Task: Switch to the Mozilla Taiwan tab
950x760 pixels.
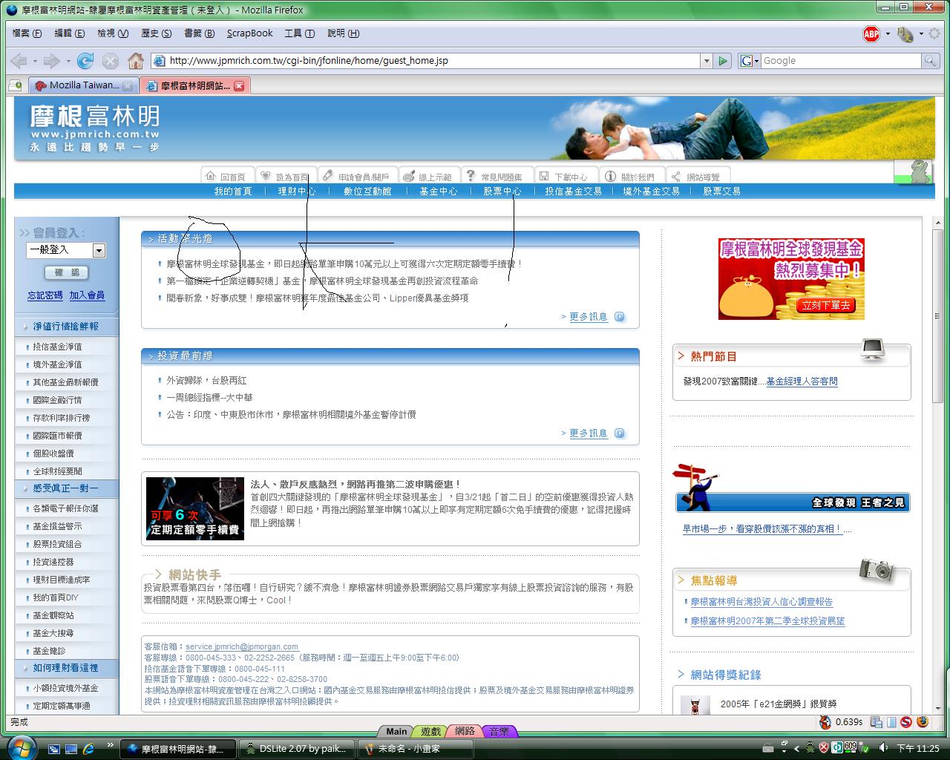Action: pyautogui.click(x=83, y=85)
